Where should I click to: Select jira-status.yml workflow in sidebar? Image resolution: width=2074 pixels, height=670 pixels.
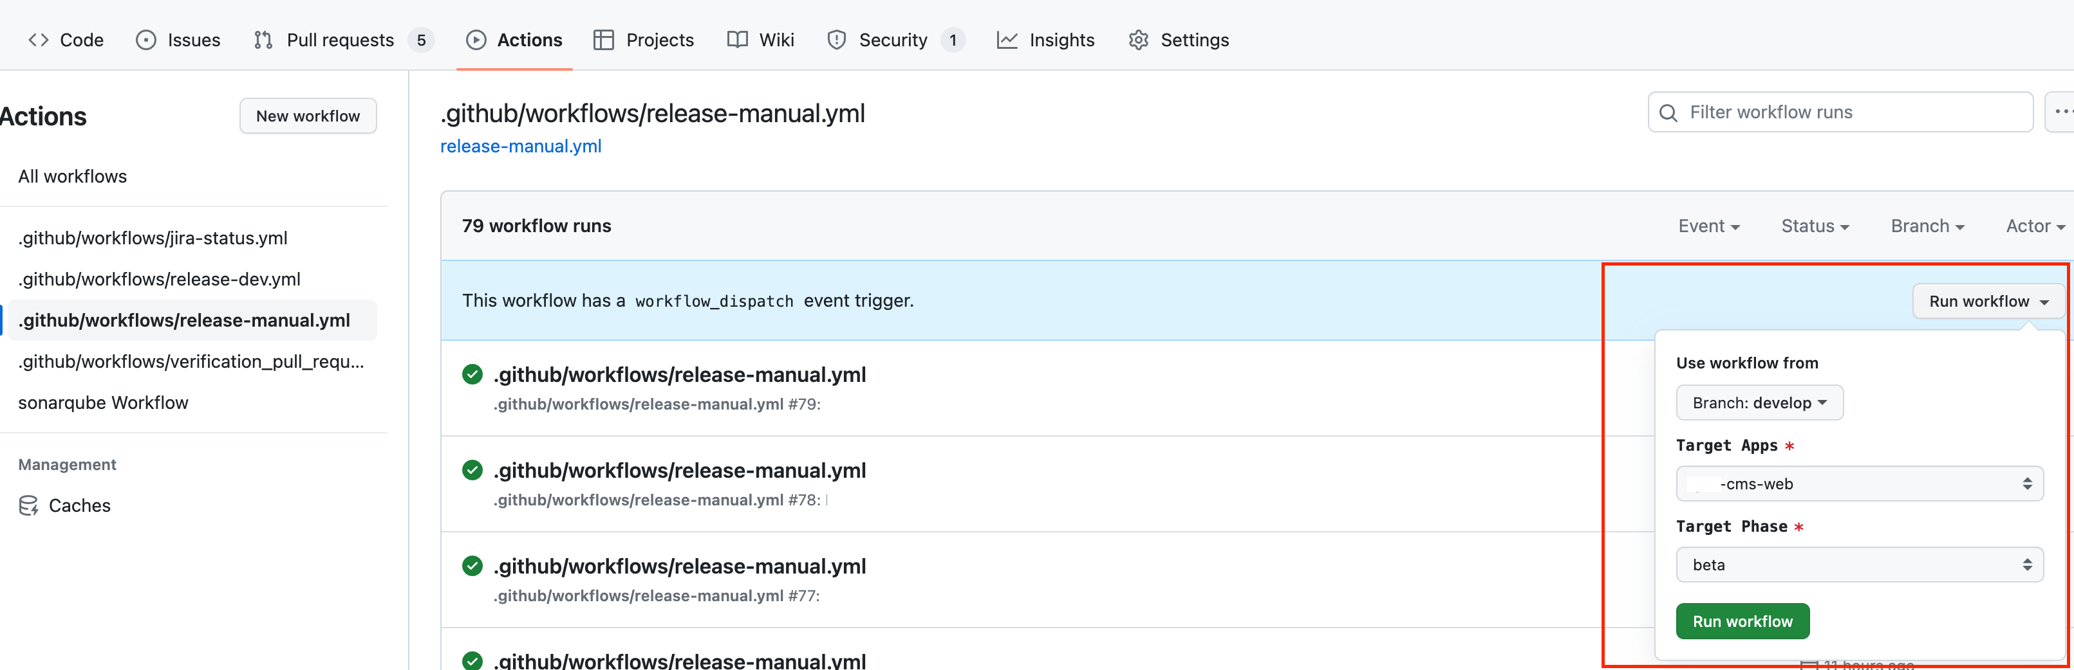click(153, 238)
